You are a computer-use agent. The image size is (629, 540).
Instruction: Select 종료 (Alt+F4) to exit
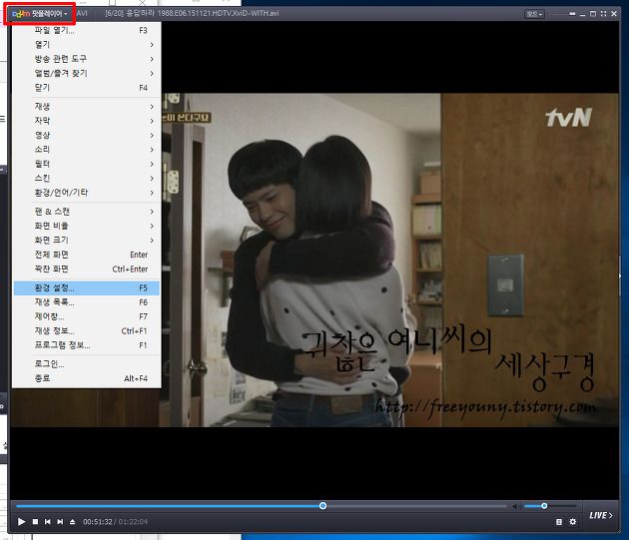[87, 378]
